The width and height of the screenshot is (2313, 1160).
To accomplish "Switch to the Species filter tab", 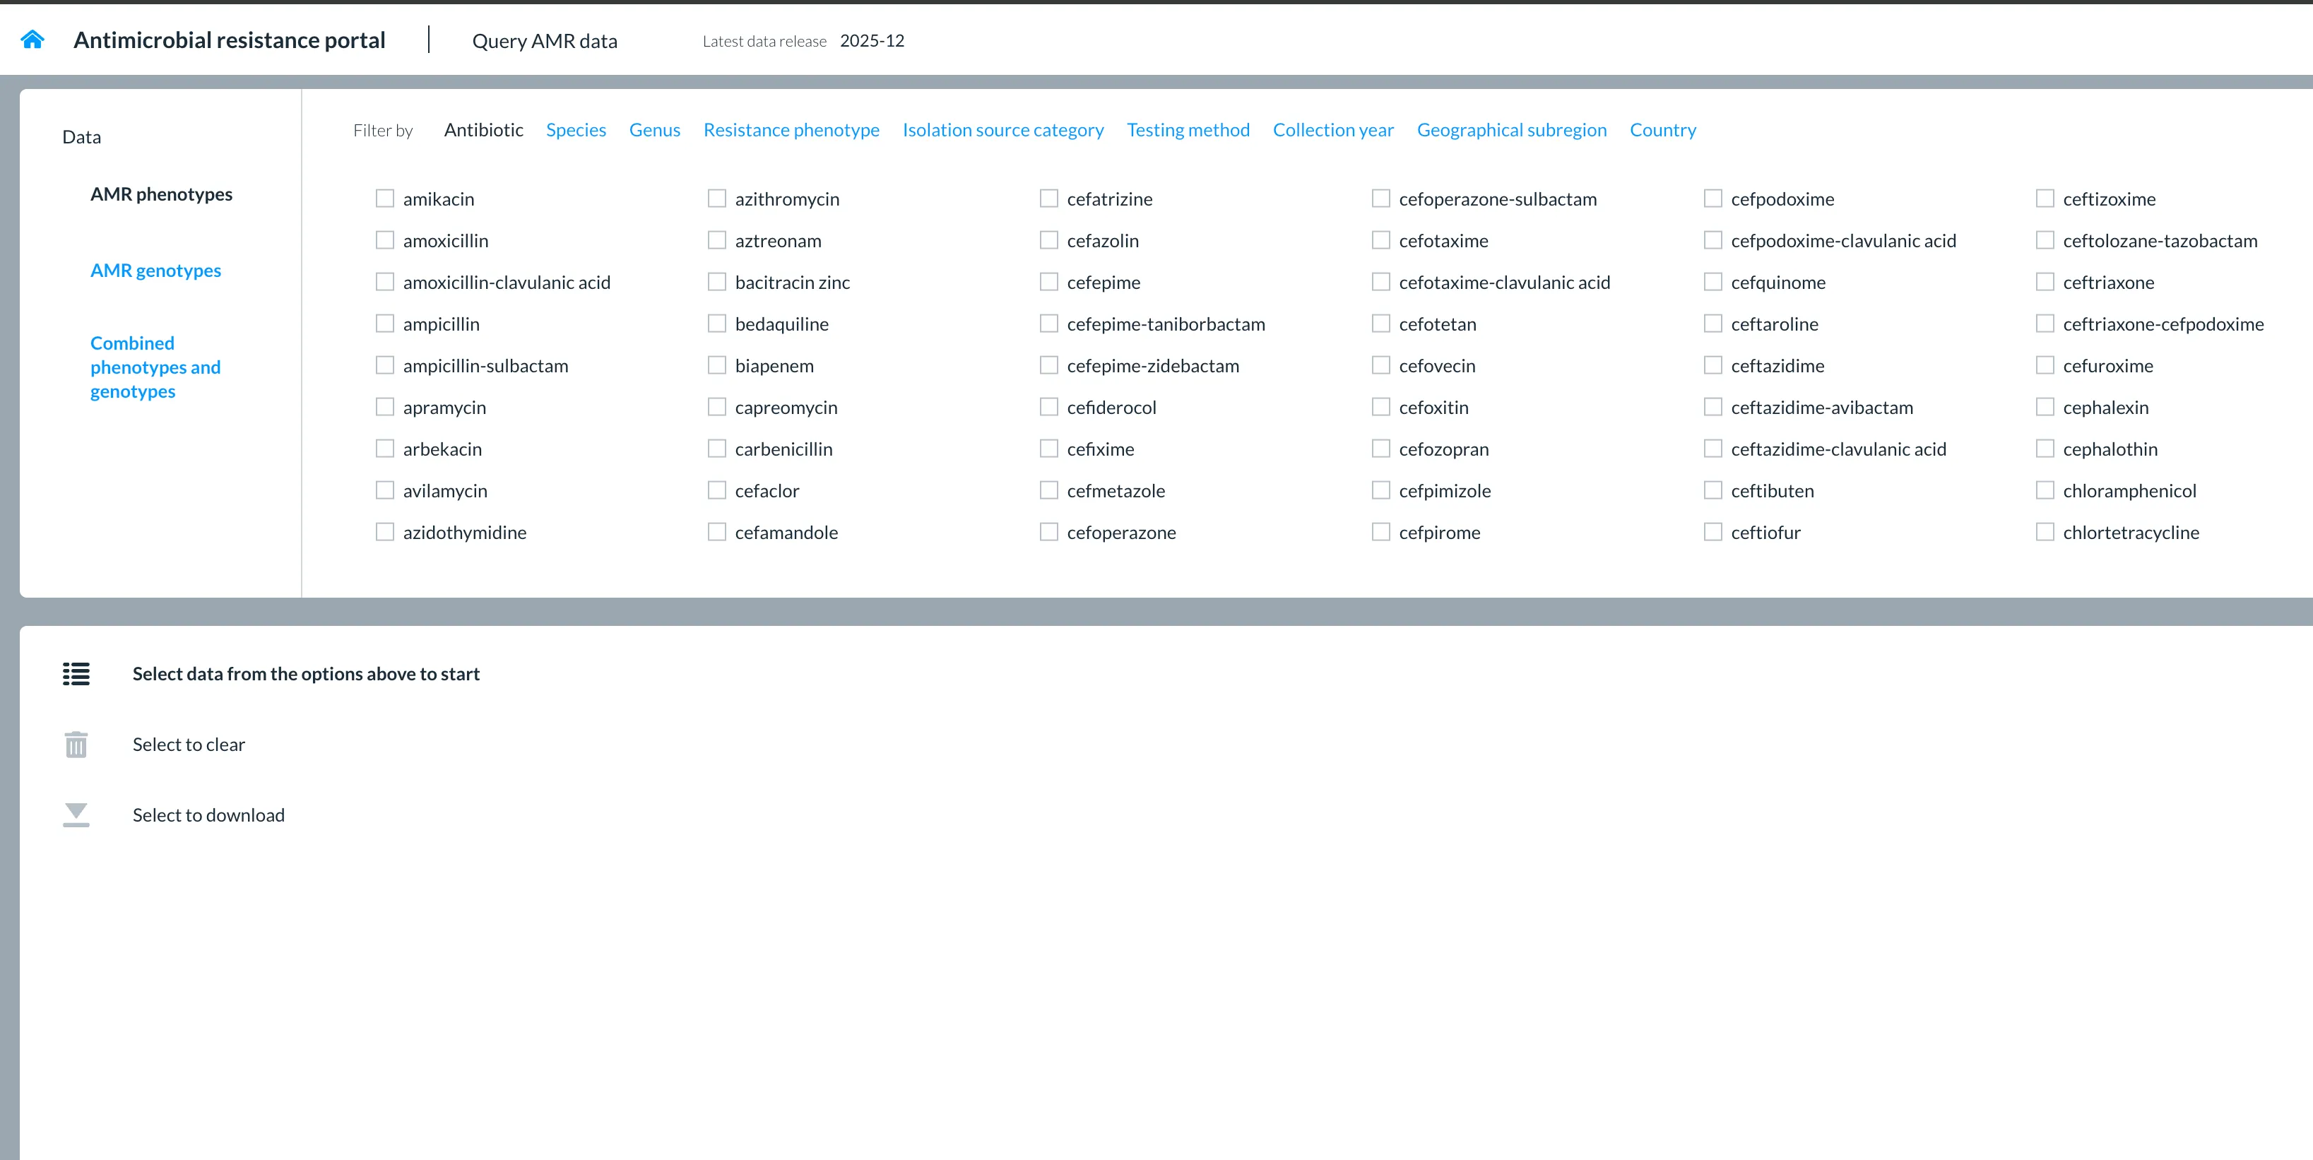I will coord(576,130).
